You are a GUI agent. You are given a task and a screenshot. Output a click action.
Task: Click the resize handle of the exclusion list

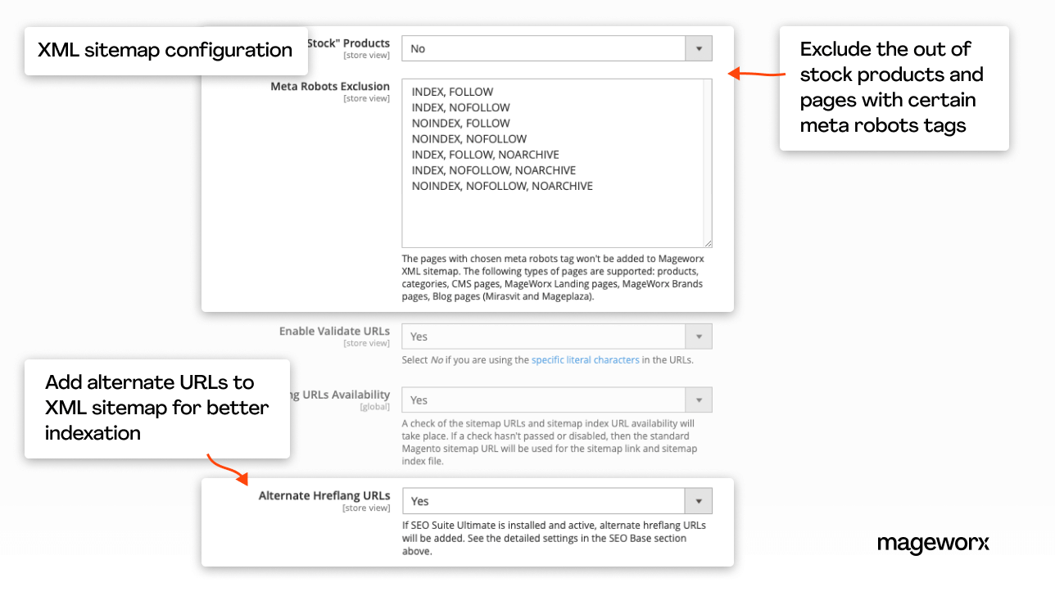(706, 242)
